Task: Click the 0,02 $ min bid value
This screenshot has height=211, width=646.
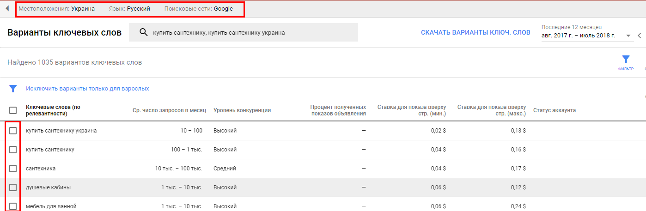Action: 438,131
